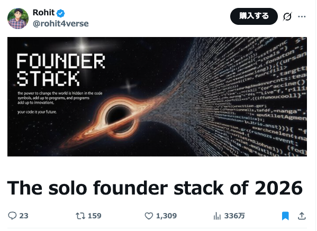The height and width of the screenshot is (231, 317).
Task: Click the 336万 views count
Action: [234, 216]
